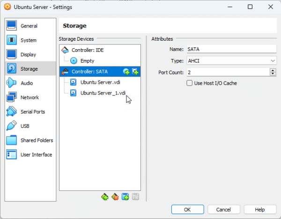Select Ubuntu Server_1.vdi disk
This screenshot has width=281, height=219.
(103, 93)
